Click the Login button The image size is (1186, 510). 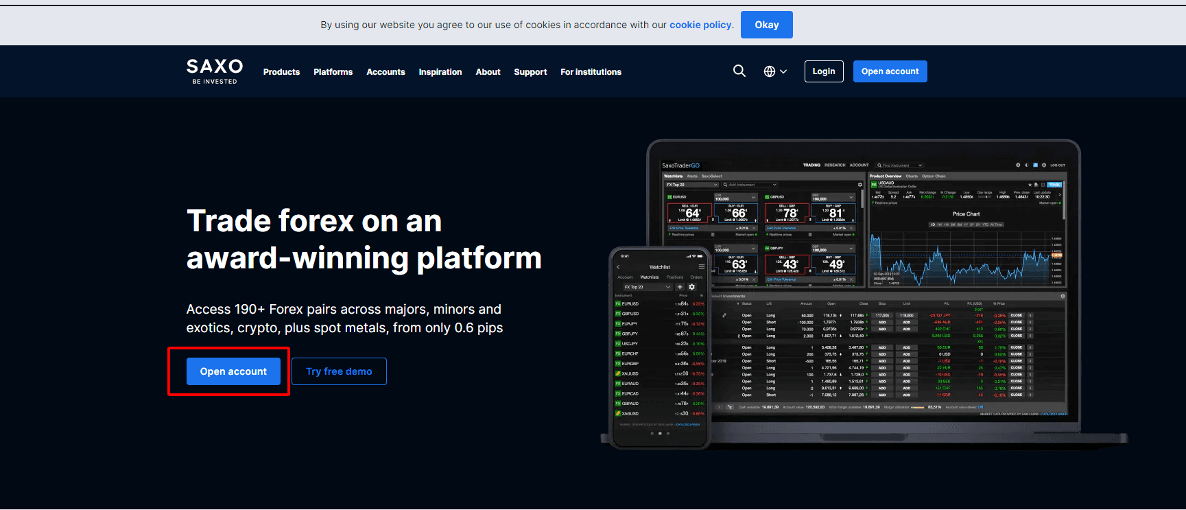(x=824, y=71)
